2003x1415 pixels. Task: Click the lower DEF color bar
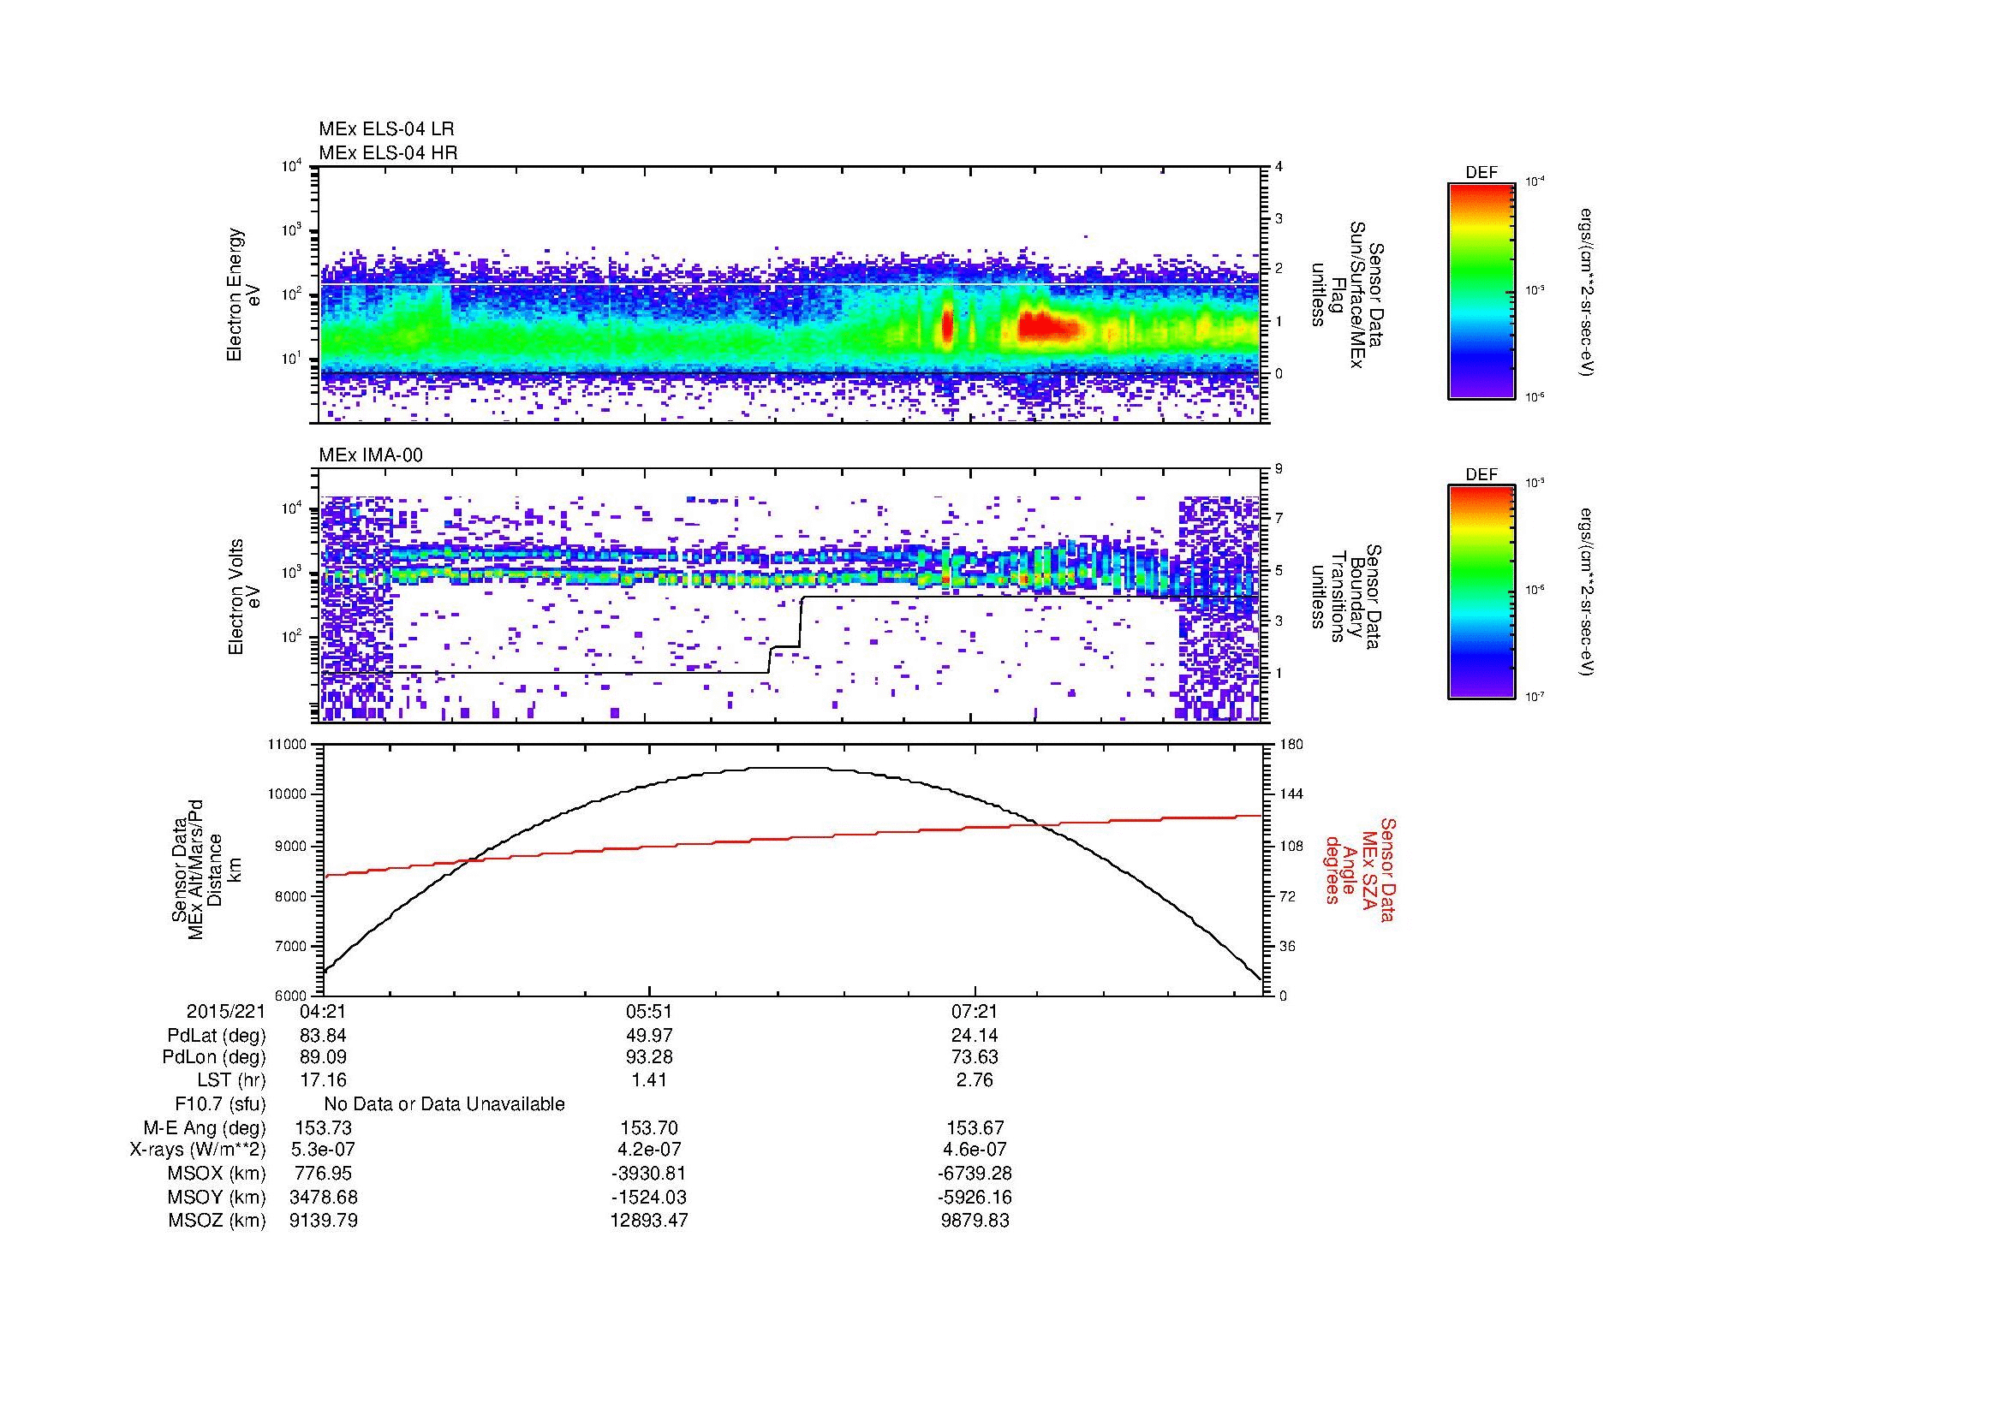(x=1481, y=592)
